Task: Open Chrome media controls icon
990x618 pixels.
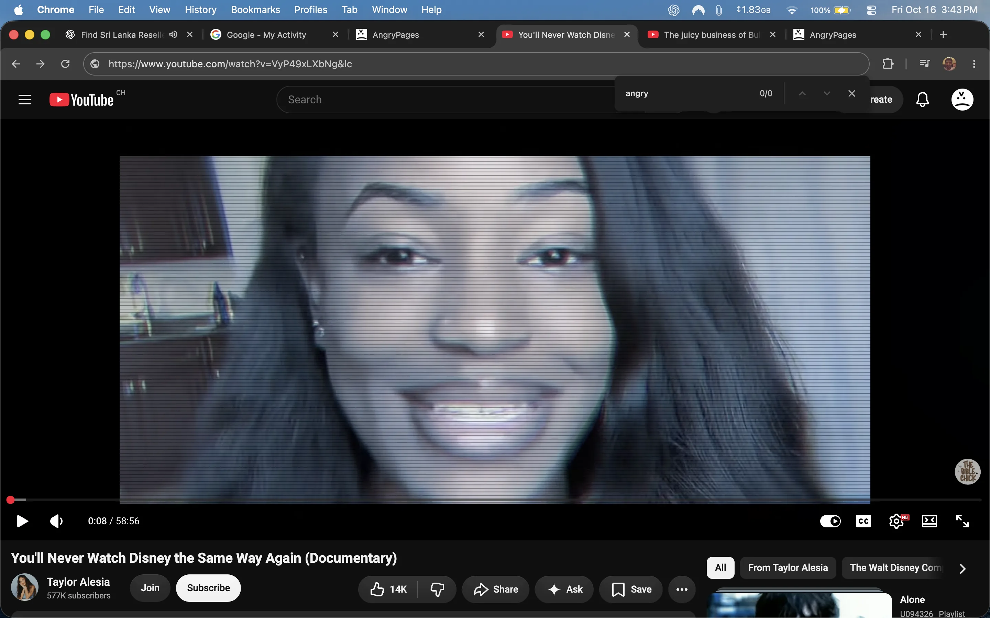Action: coord(925,64)
